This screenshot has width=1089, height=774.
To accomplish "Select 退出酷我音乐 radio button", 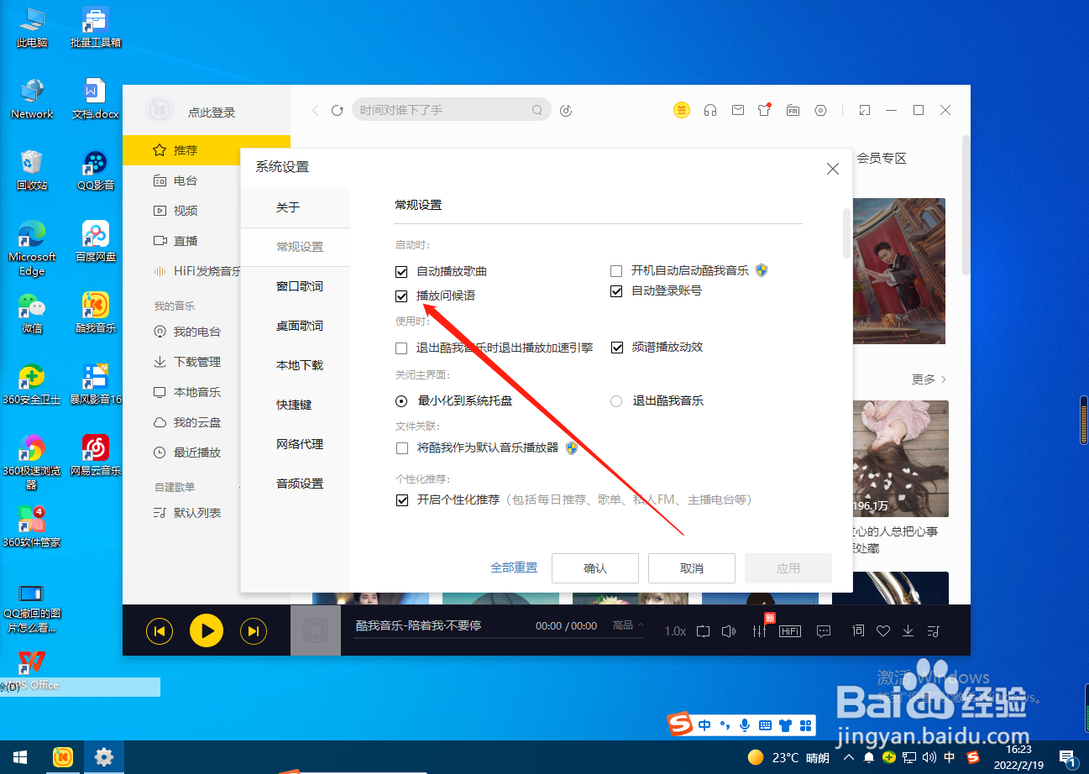I will click(x=616, y=400).
